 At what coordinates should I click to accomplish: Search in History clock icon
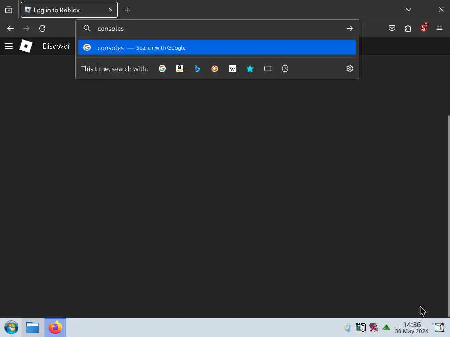285,68
